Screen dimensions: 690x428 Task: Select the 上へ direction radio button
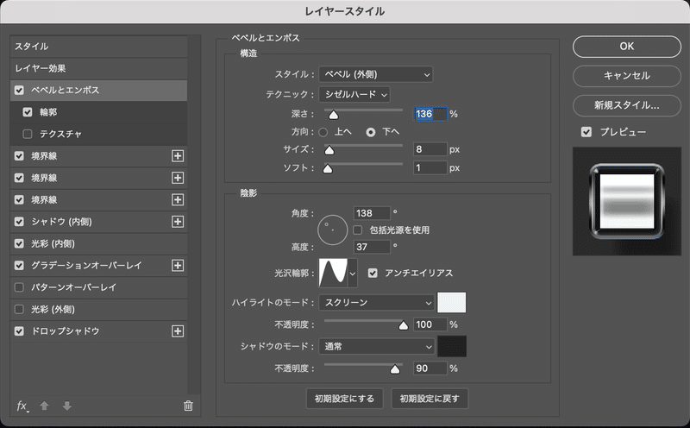[323, 132]
